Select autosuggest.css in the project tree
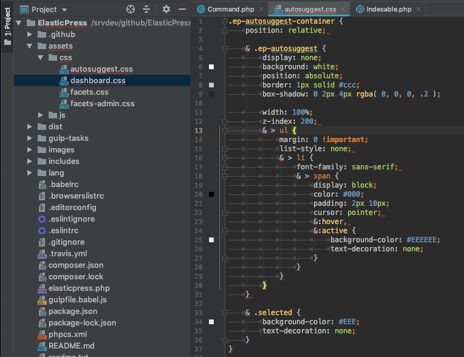464x357 pixels. (101, 69)
